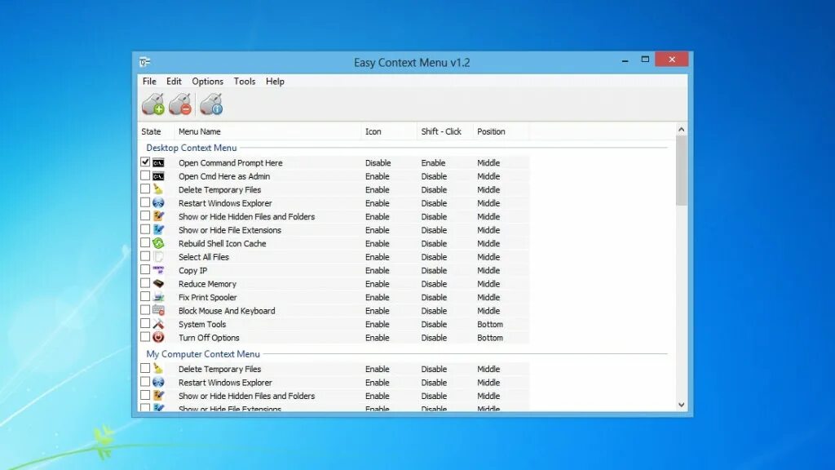This screenshot has width=835, height=470.
Task: Open the Edit menu
Action: 174,81
